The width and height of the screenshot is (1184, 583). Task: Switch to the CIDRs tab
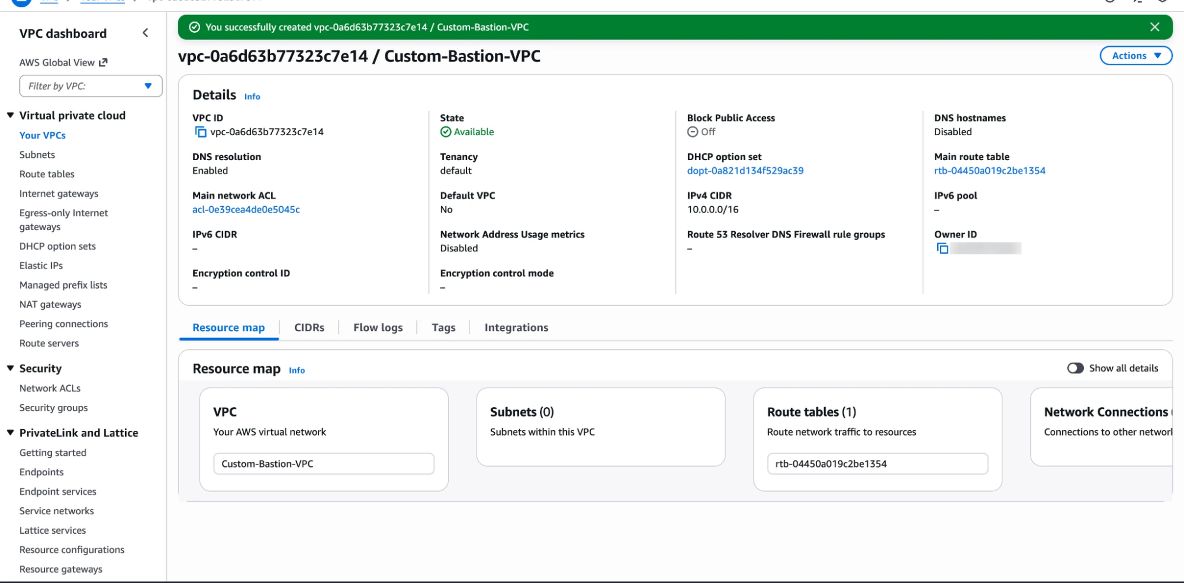(309, 328)
